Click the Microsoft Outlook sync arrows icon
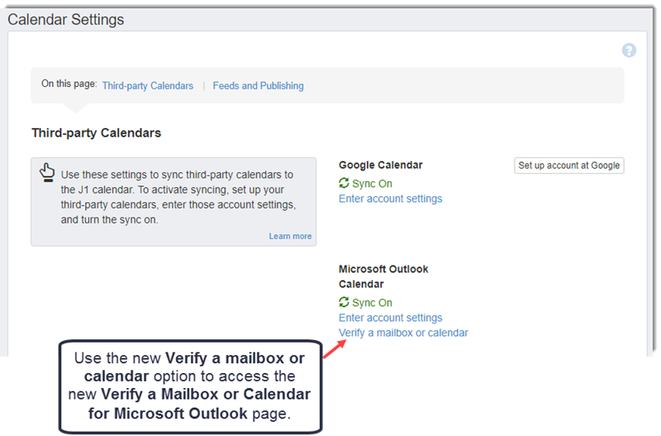The height and width of the screenshot is (436, 661). (345, 302)
